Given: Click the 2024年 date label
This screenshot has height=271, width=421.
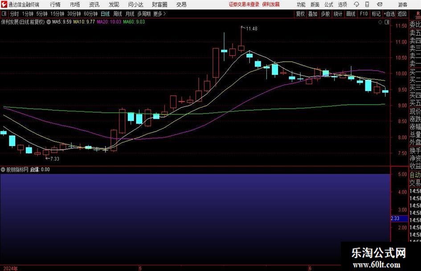Looking at the screenshot, I should (x=10, y=268).
